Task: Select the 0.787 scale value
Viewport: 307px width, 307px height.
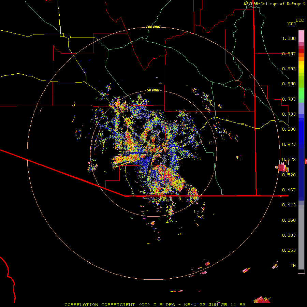Action: click(289, 99)
